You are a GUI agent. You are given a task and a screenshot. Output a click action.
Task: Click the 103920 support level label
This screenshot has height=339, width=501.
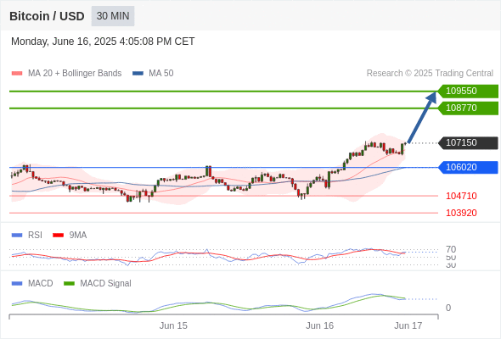pos(461,213)
